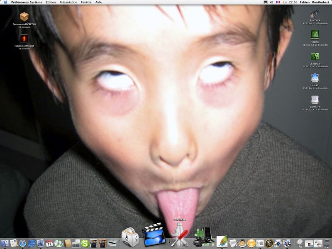Open the display menu bar icon
The width and height of the screenshot is (332, 249).
pos(266,2)
